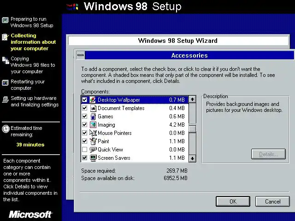Click the Details... button
The height and width of the screenshot is (221, 295).
click(x=268, y=154)
